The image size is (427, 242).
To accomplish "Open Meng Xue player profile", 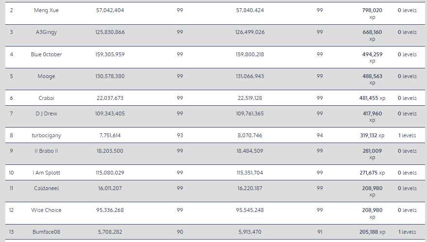I will (x=46, y=10).
